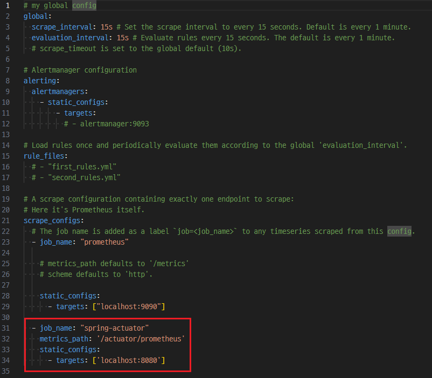Viewport: 432px width, 378px height.
Task: Click the 'localhost:8080' target value
Action: (129, 360)
